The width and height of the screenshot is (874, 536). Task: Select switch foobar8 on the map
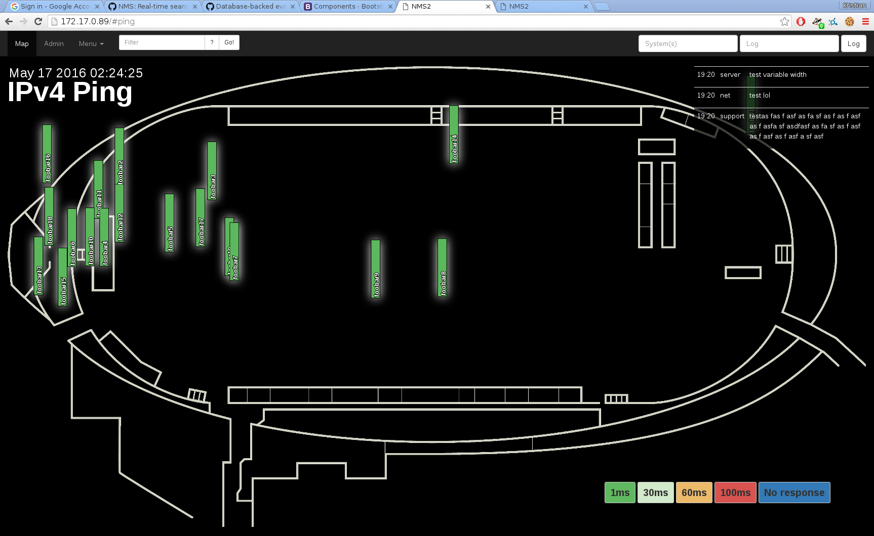pos(443,267)
